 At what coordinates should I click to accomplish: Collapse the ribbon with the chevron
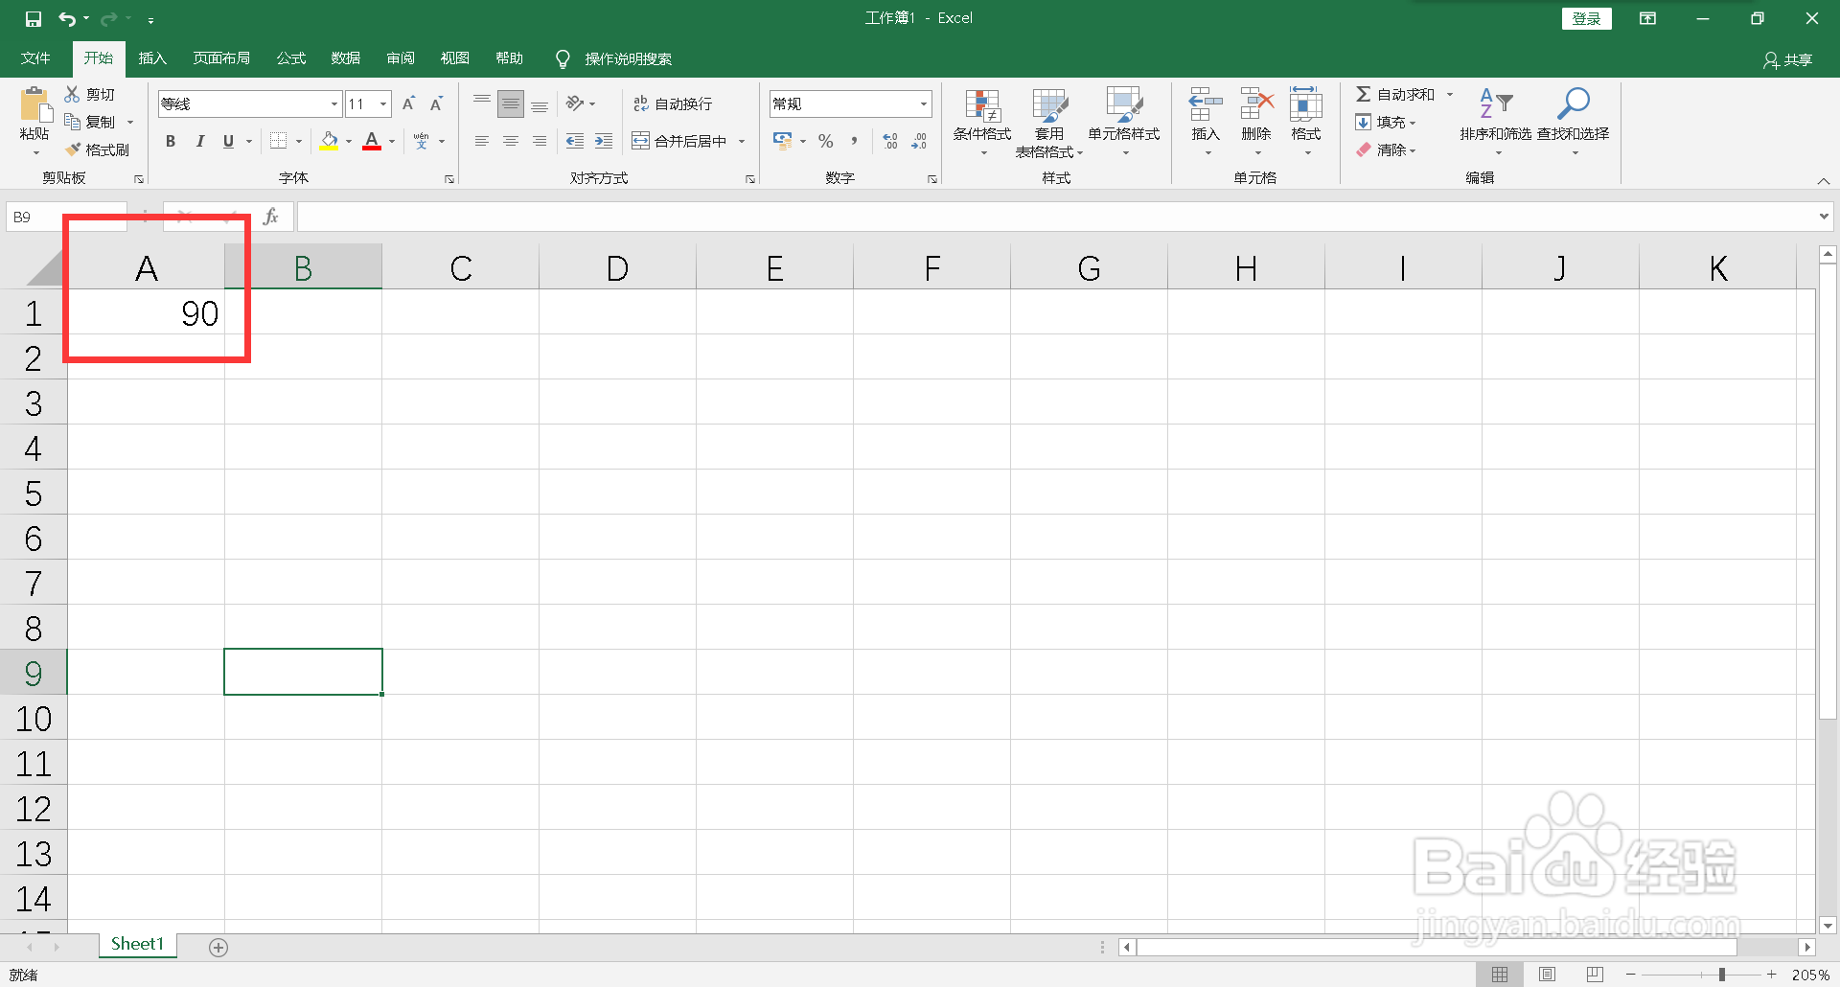pyautogui.click(x=1824, y=181)
